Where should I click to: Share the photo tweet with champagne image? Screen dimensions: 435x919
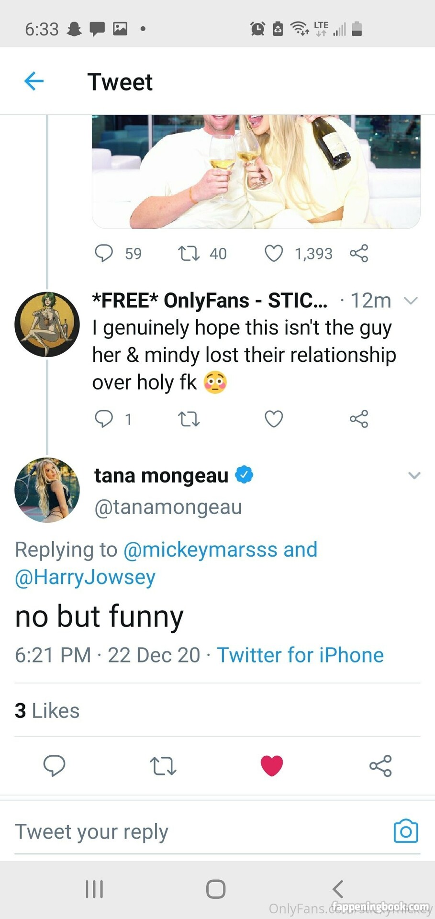[x=359, y=253]
